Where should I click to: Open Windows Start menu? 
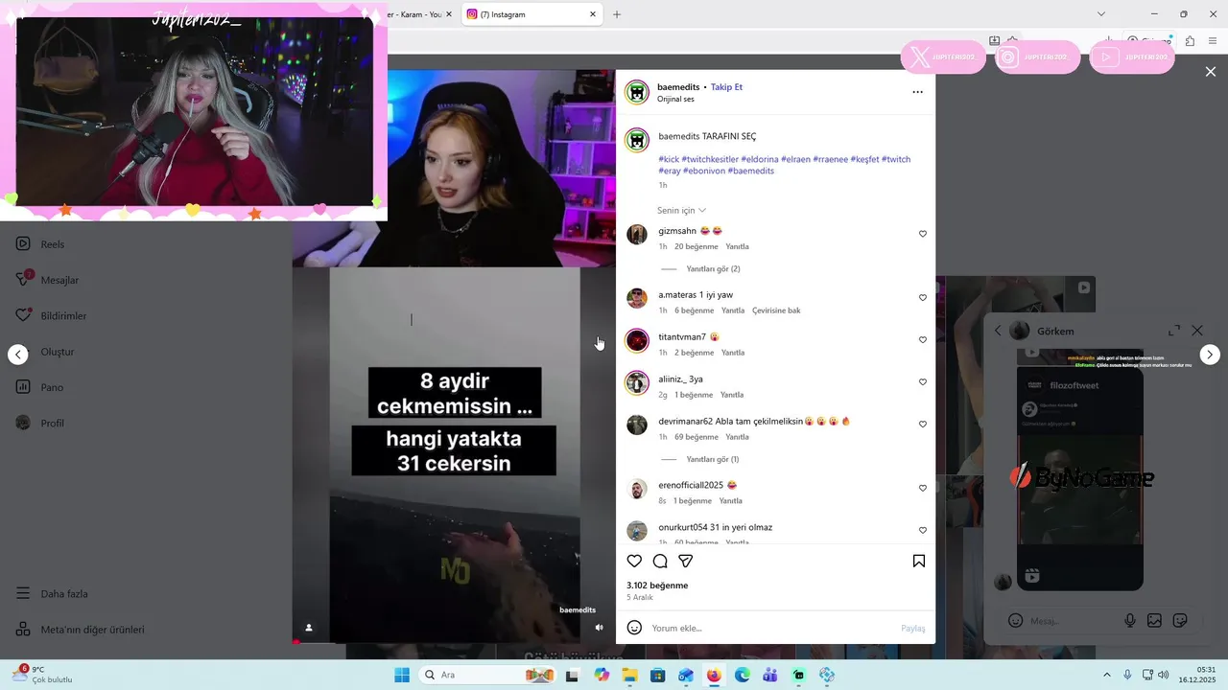click(402, 675)
